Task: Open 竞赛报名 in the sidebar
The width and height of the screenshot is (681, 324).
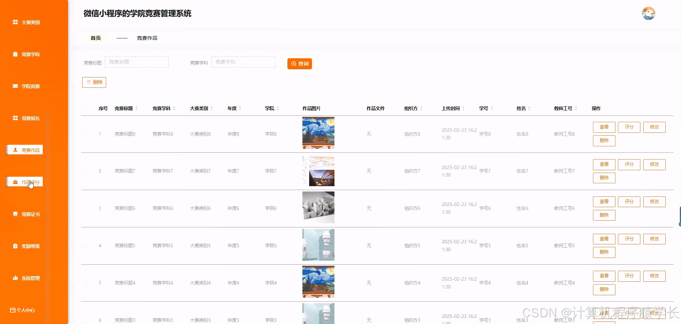Action: point(26,118)
